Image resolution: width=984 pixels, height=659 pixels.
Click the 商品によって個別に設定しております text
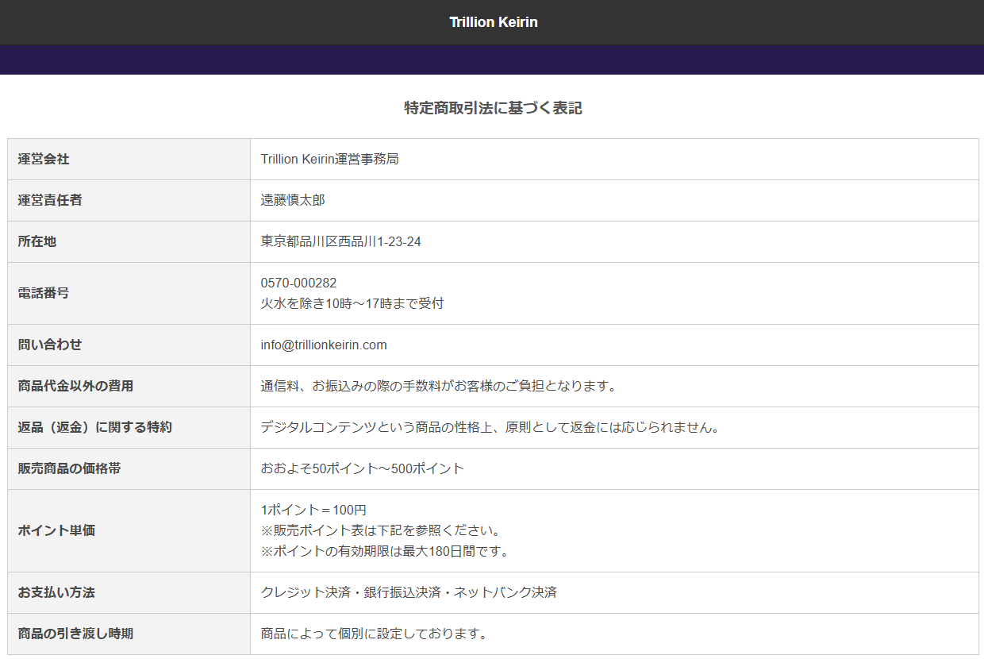coord(375,634)
